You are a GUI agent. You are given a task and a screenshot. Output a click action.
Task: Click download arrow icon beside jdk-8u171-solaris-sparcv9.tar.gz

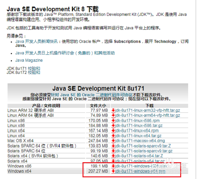pos(113,151)
